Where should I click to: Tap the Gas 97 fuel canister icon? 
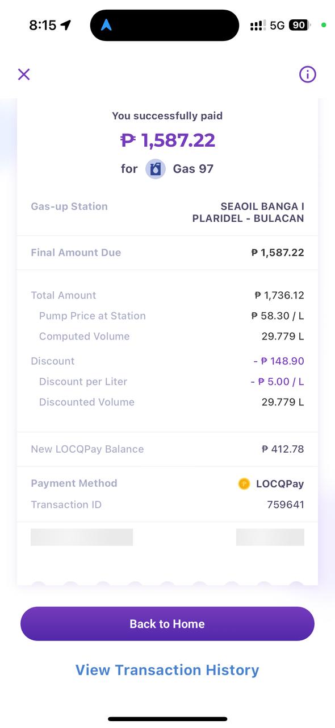pyautogui.click(x=156, y=169)
